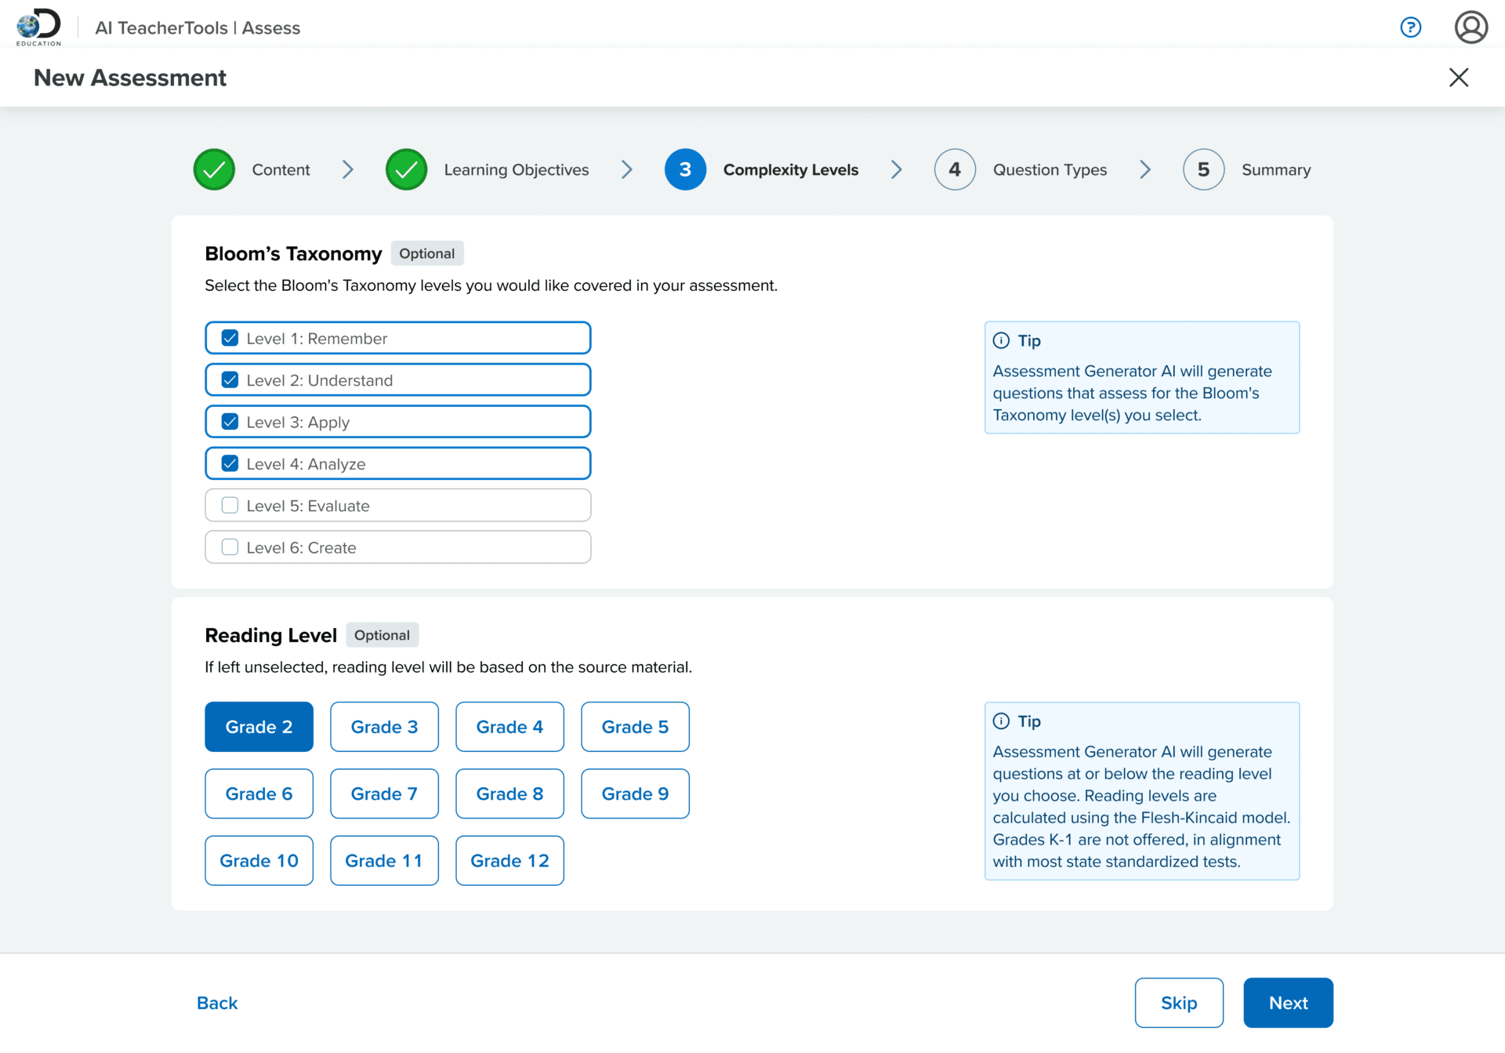Click chevron after Question Types step

coord(1144,169)
